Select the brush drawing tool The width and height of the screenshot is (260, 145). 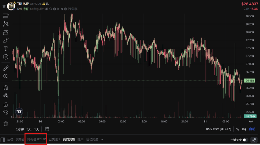coord(5,41)
